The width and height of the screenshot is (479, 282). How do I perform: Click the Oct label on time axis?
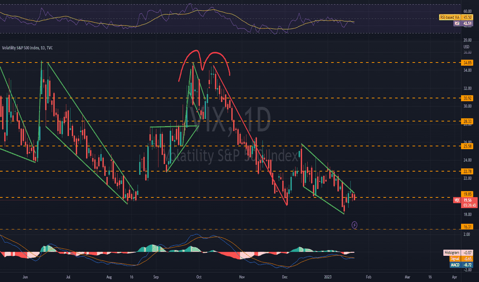click(199, 277)
